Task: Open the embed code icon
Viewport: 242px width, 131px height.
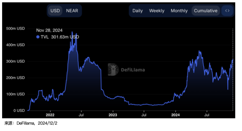Action: click(227, 11)
